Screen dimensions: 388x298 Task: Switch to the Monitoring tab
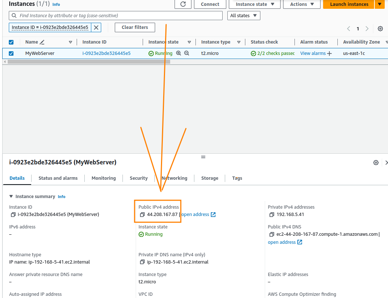[103, 178]
